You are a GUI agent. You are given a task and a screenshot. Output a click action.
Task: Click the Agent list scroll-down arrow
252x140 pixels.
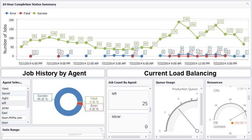(x=28, y=122)
